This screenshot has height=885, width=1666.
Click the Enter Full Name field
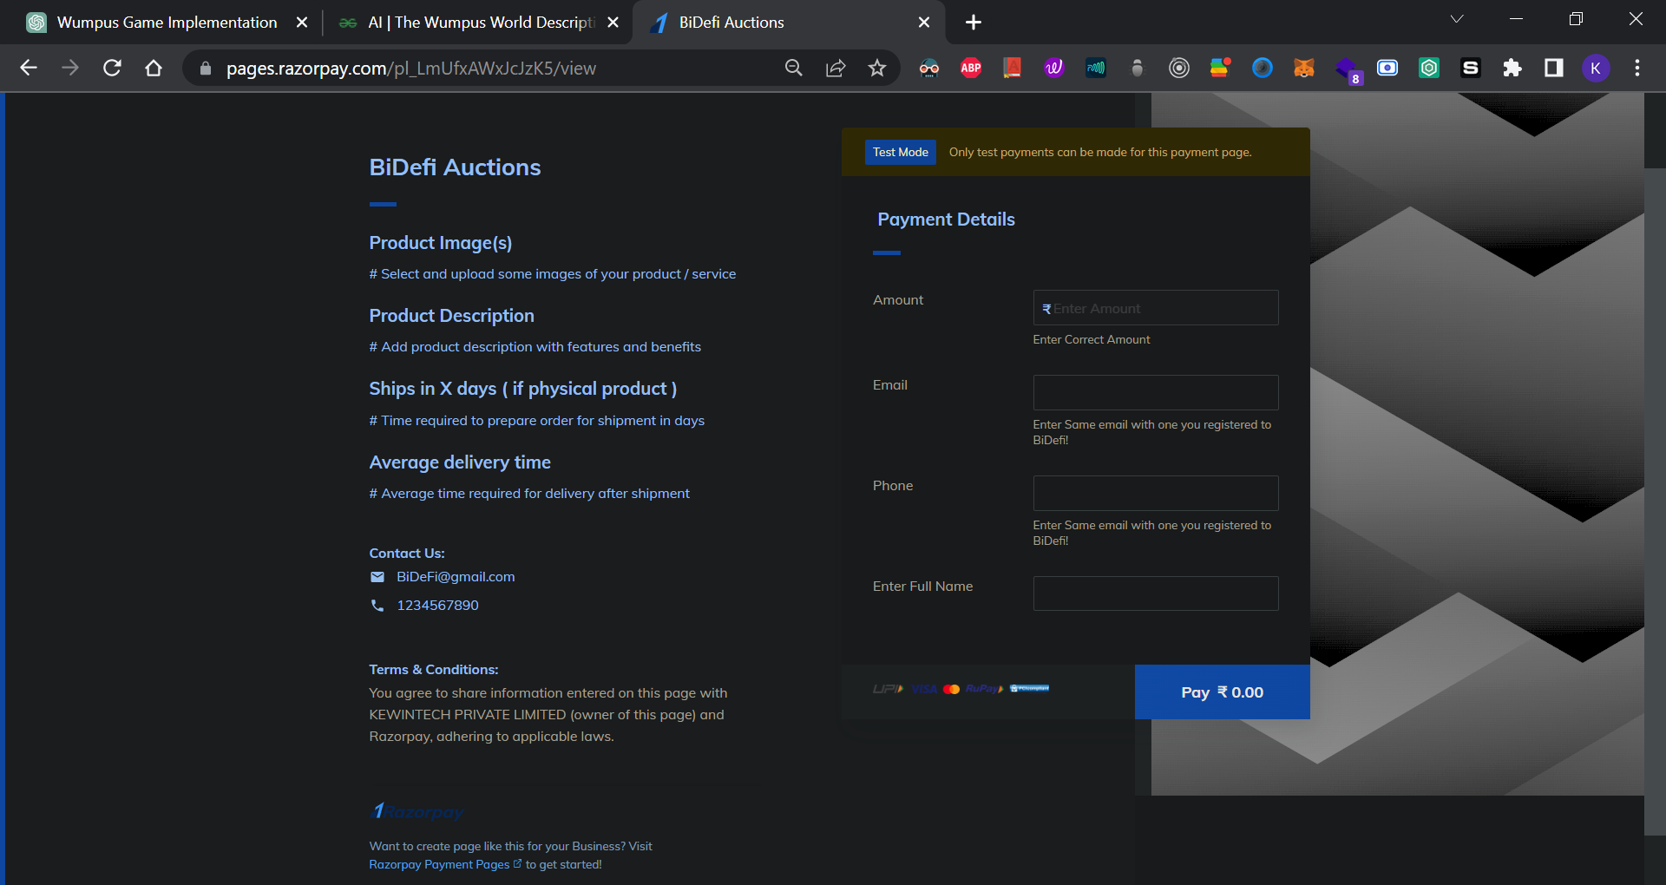1156,593
